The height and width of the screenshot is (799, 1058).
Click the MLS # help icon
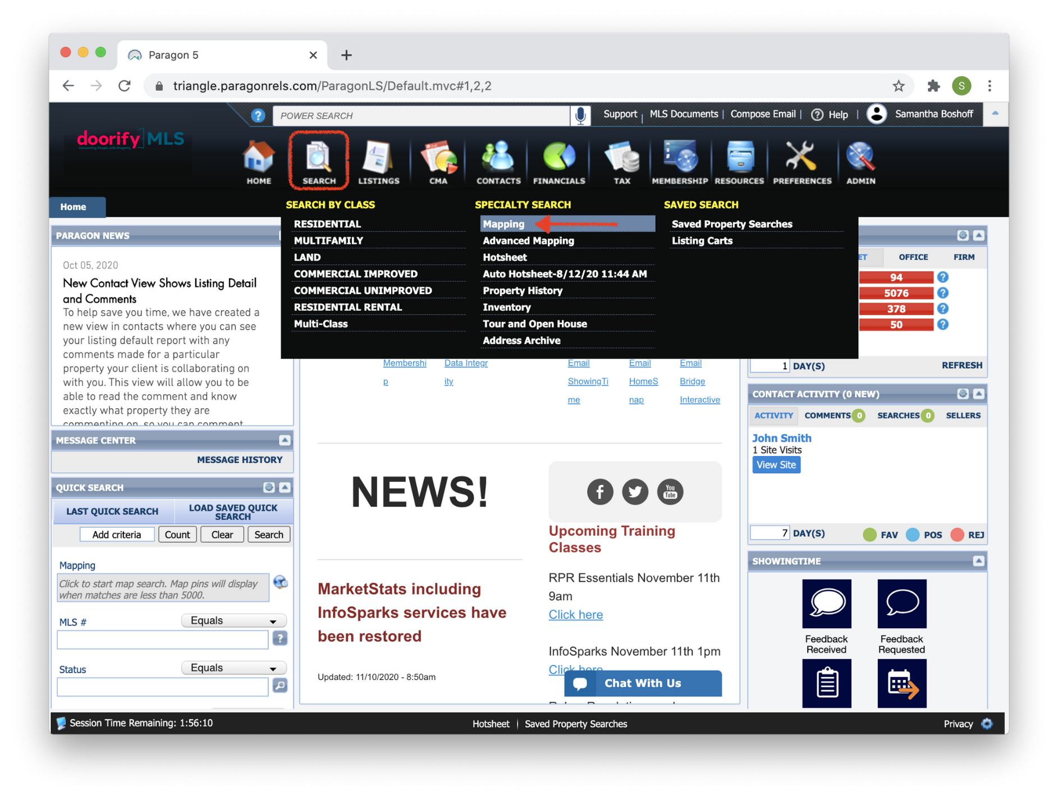pyautogui.click(x=280, y=638)
